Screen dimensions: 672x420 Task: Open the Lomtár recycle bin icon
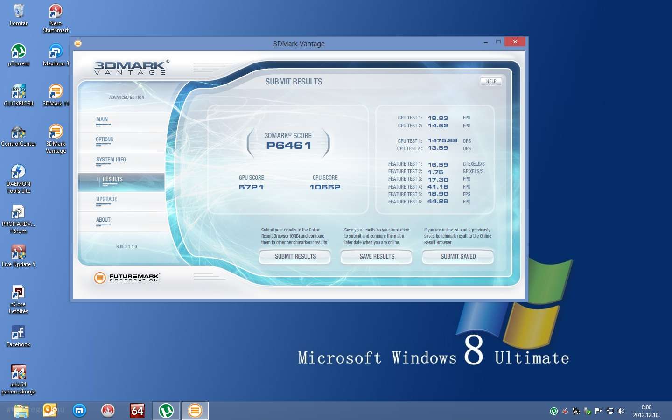(19, 14)
